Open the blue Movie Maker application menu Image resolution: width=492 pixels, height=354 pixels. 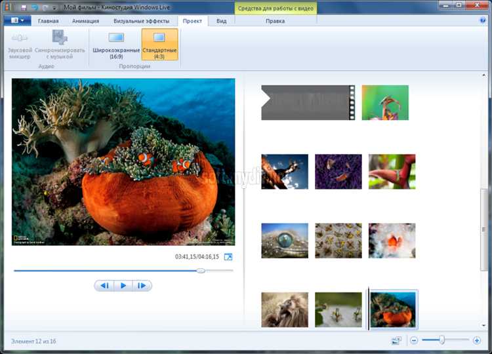(18, 21)
